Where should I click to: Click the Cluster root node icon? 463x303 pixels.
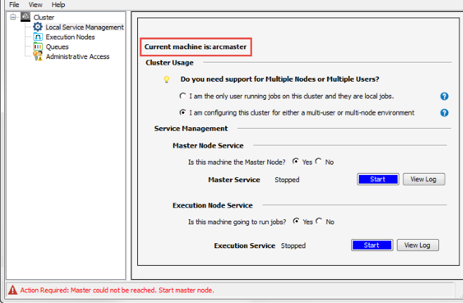[25, 17]
